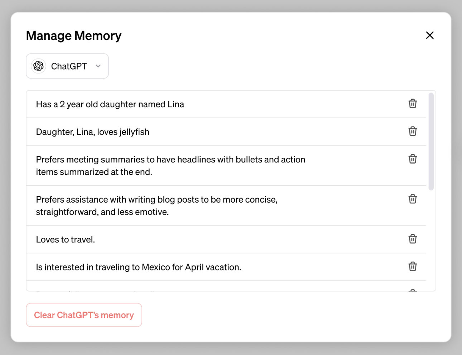Expand the ChatGPT selector chevron

(98, 66)
